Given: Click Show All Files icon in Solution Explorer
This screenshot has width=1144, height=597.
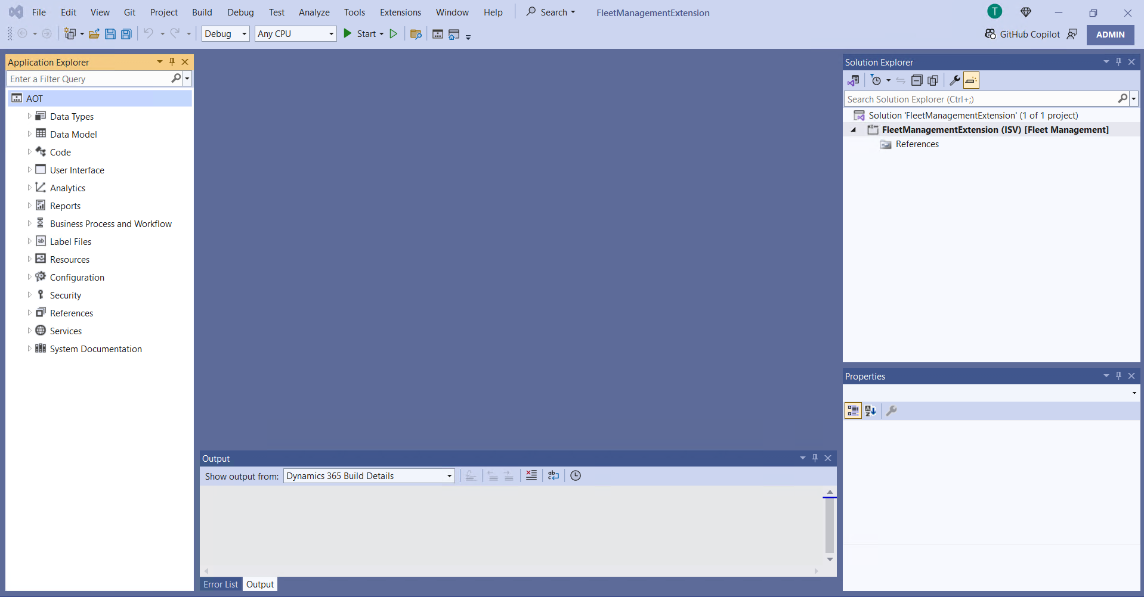Looking at the screenshot, I should pyautogui.click(x=933, y=80).
